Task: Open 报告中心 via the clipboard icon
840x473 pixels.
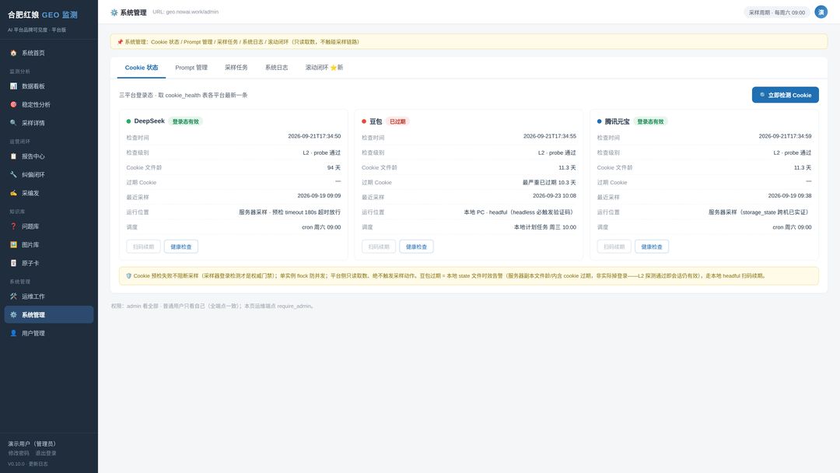Action: click(x=13, y=156)
